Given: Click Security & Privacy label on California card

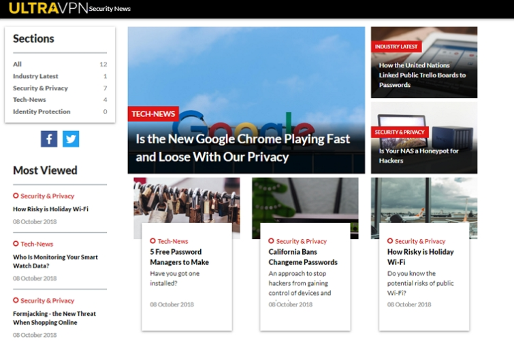Looking at the screenshot, I should pos(302,241).
